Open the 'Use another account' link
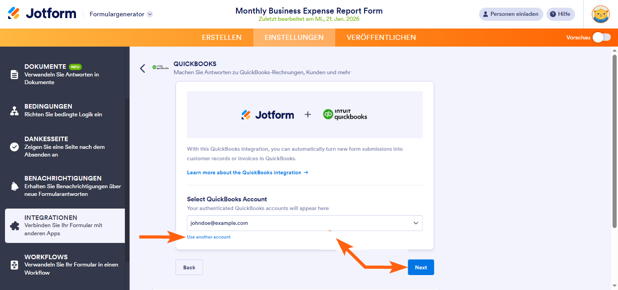 click(x=209, y=237)
